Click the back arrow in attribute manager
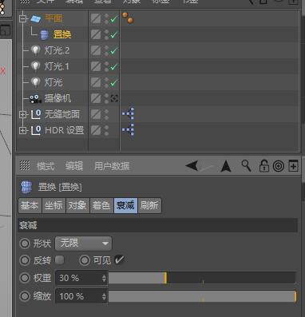This screenshot has width=305, height=317. tap(192, 166)
